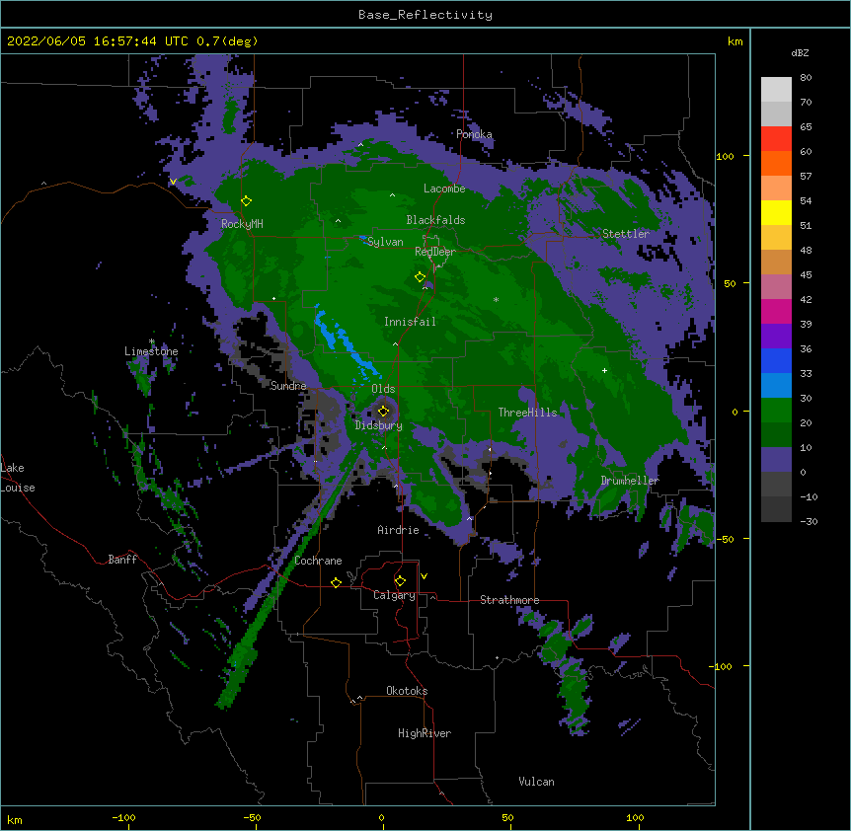
Task: Click the yellow diamond marker between Olds and Didsbury
Action: [383, 411]
